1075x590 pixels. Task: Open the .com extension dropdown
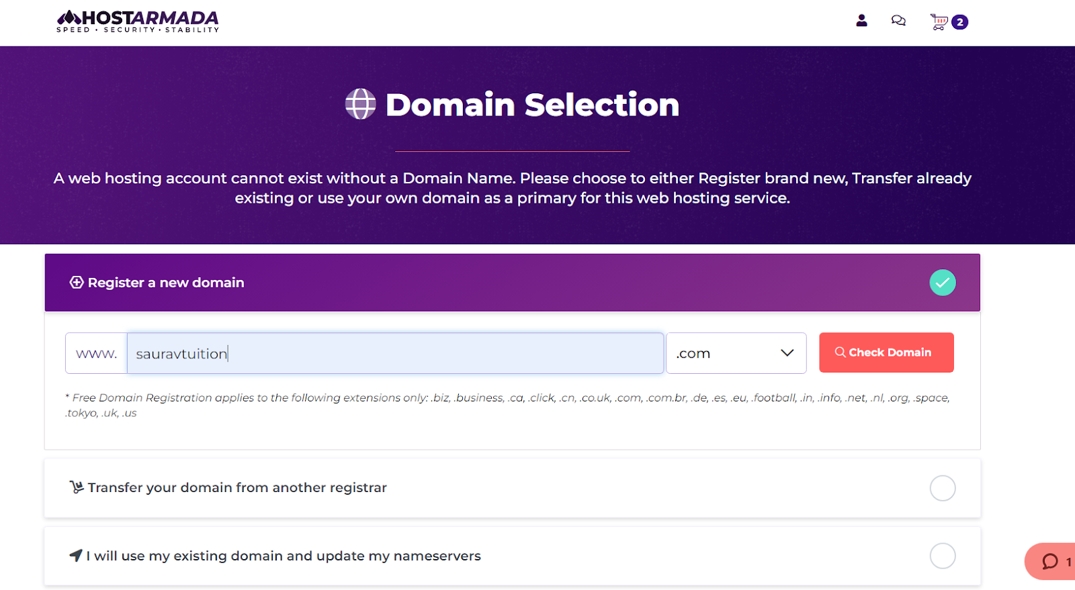[736, 352]
